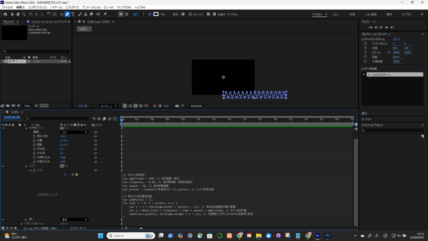Select the Pen tool in the toolbar
Viewport: 428px width, 241px height.
[67, 14]
